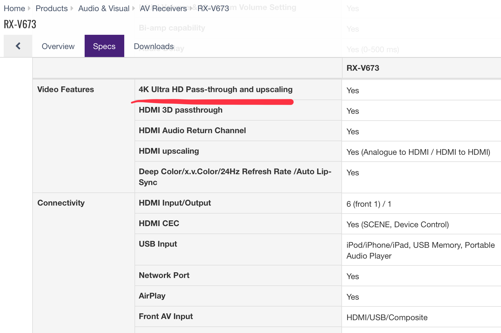
Task: Click Deep Color/x.v.Color/24Hz Refresh Rate label
Action: 235,177
